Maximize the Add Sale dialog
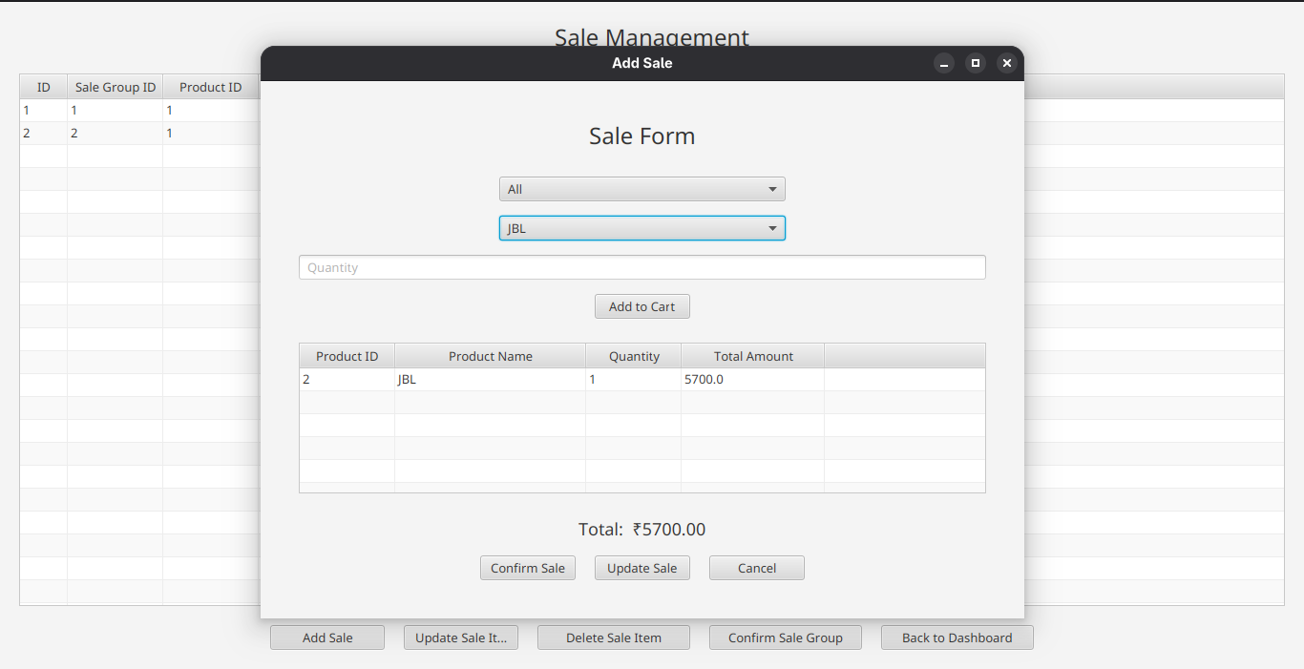The image size is (1304, 669). [976, 63]
